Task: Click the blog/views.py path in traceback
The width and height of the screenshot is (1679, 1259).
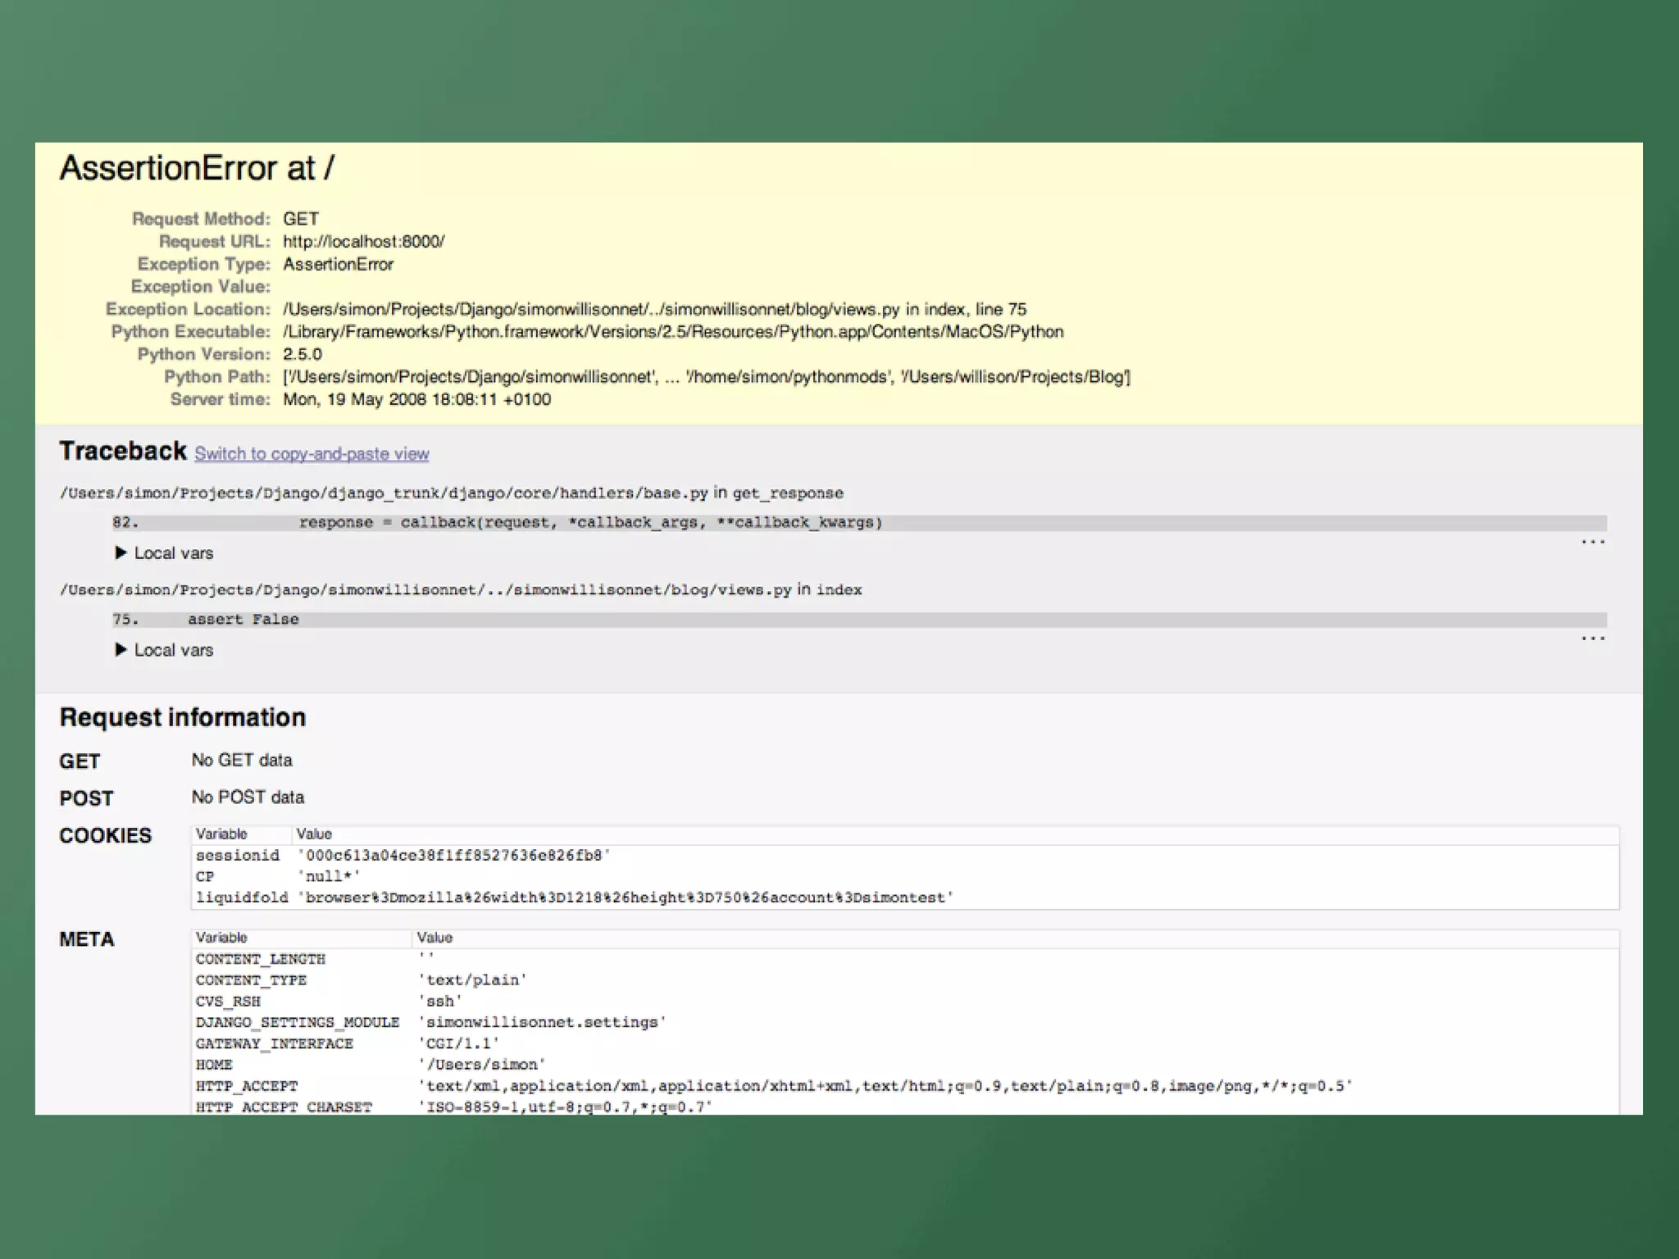Action: click(x=425, y=590)
